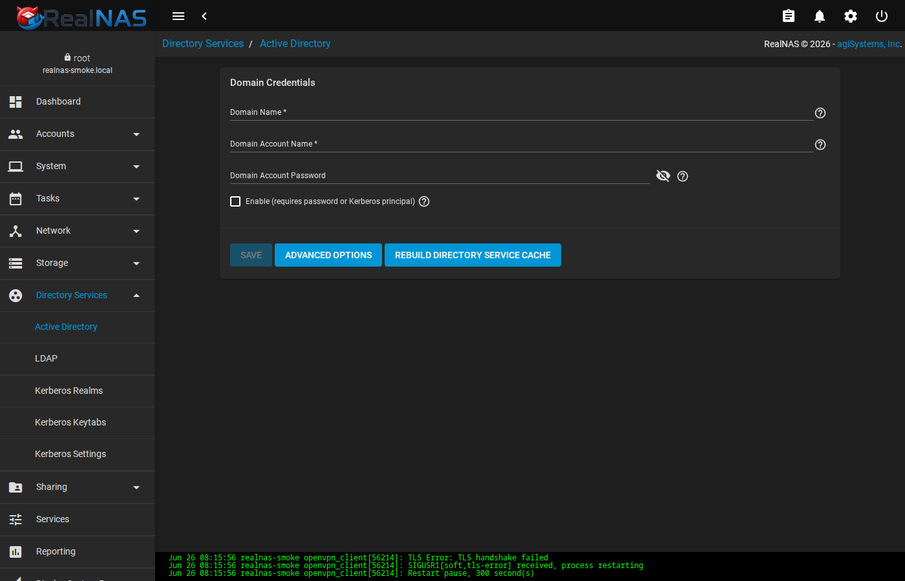Click the Active Directory breadcrumb link
This screenshot has width=905, height=581.
tap(295, 44)
